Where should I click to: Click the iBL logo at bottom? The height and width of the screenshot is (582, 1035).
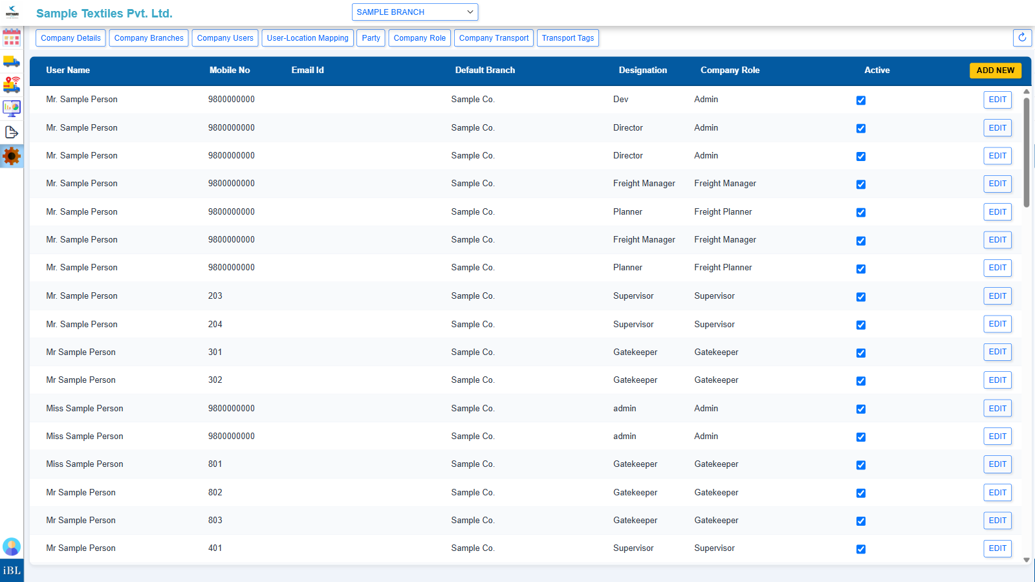12,570
